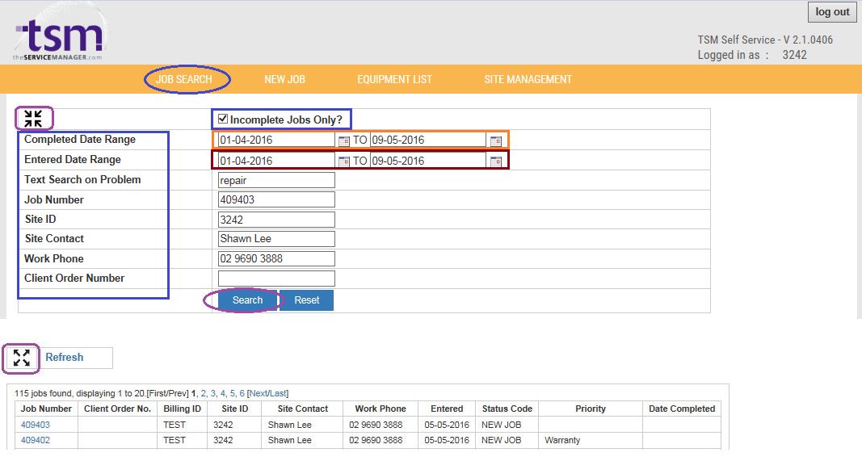Focus the Text Search on Problem field
This screenshot has width=862, height=461.
point(276,180)
